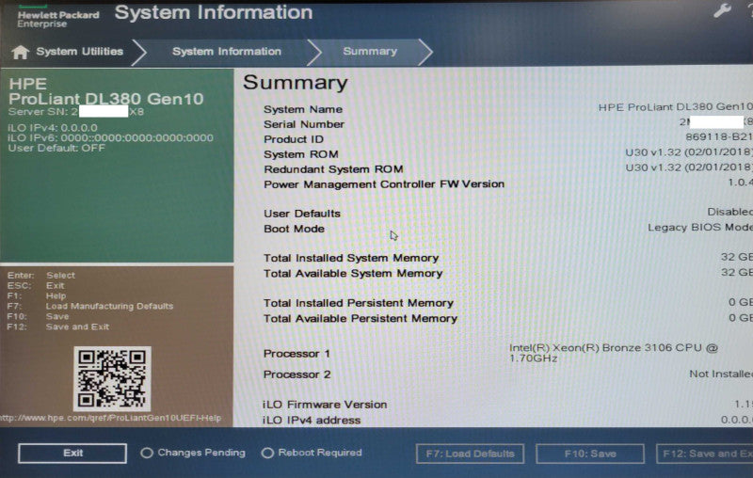Click the User Default: OFF sidebar line
The height and width of the screenshot is (478, 753).
pyautogui.click(x=56, y=148)
